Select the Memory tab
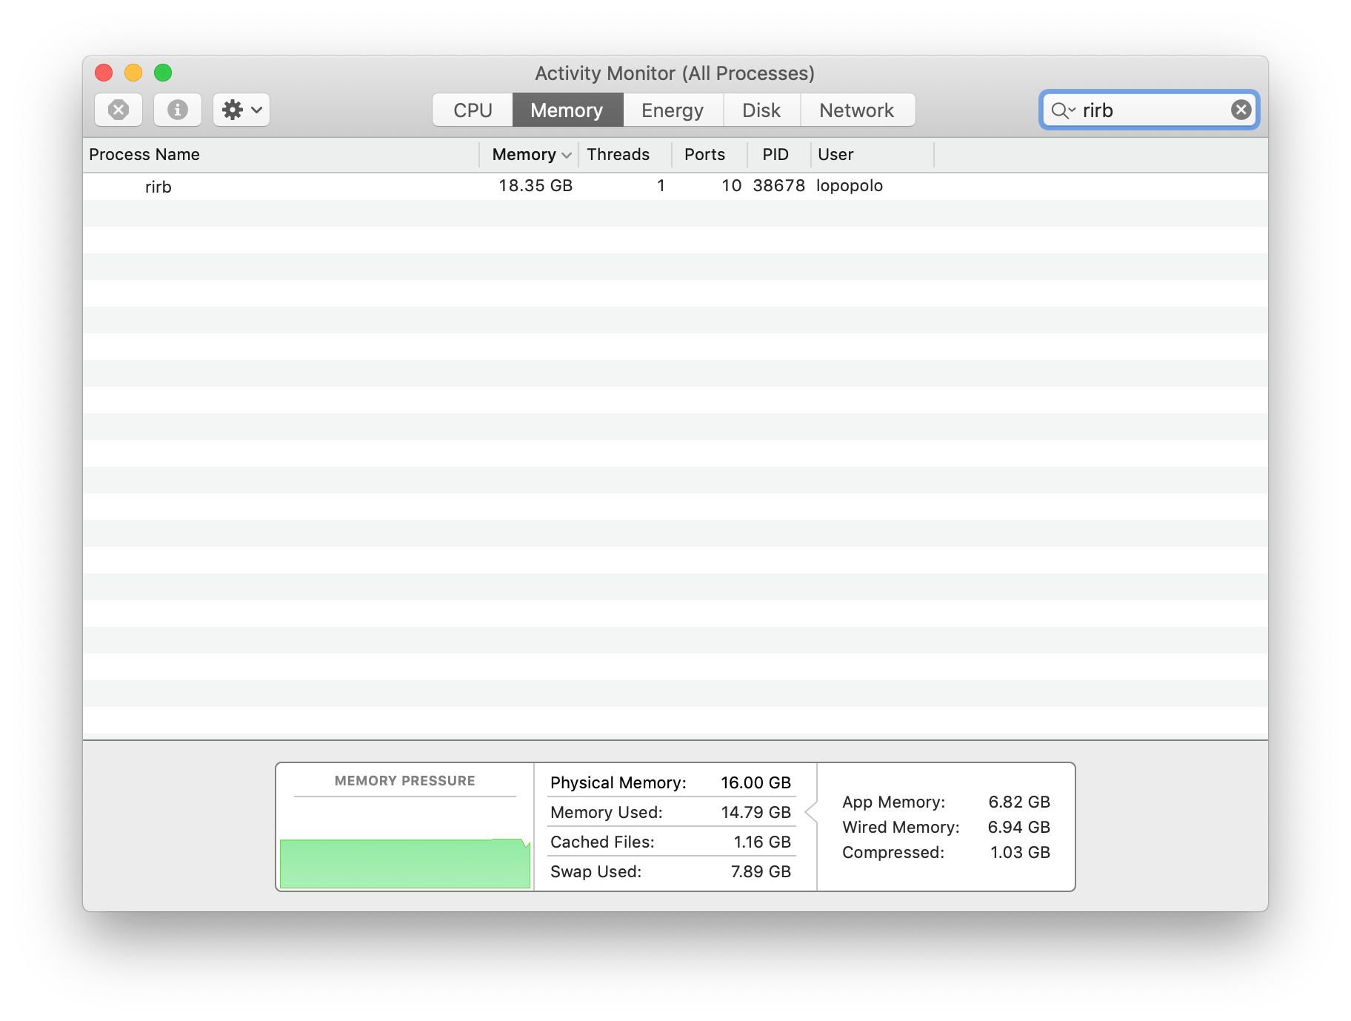This screenshot has width=1351, height=1021. coord(567,110)
